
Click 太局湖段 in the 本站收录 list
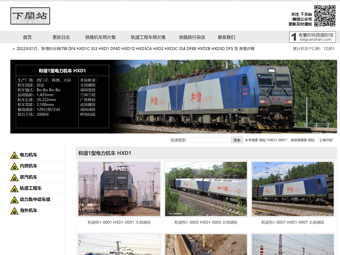point(88,85)
